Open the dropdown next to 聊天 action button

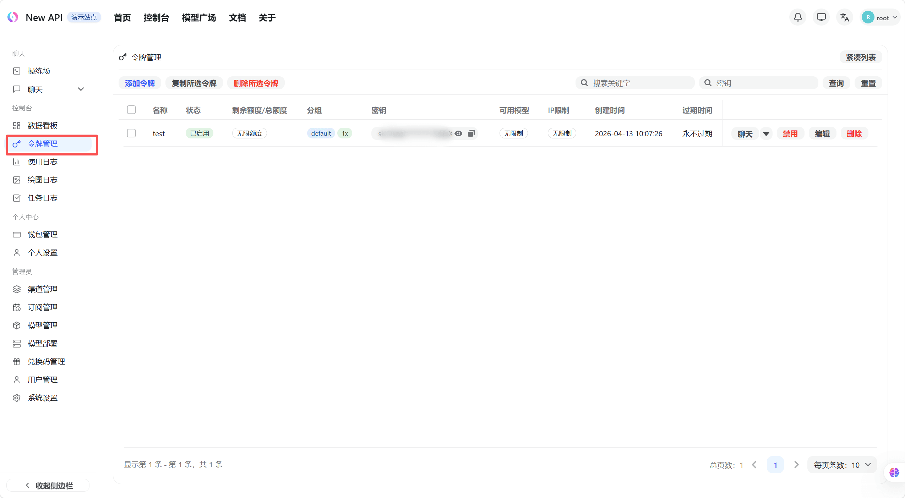[767, 133]
